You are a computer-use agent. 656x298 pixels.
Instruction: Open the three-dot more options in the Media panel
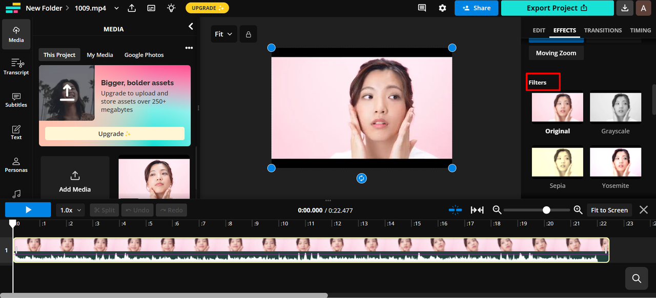pos(189,48)
